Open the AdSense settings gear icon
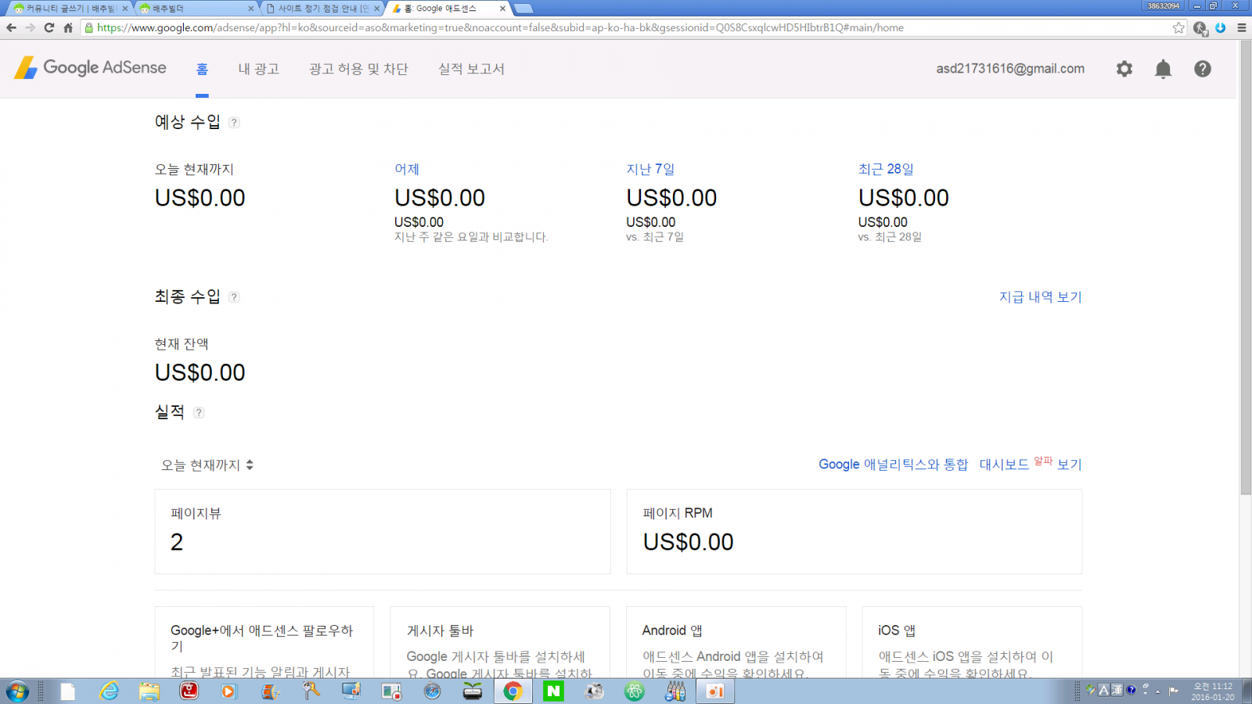1252x704 pixels. pos(1124,69)
